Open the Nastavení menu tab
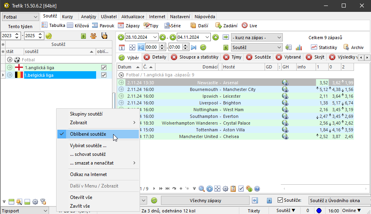Image resolution: width=371 pixels, height=214 pixels. [x=180, y=17]
